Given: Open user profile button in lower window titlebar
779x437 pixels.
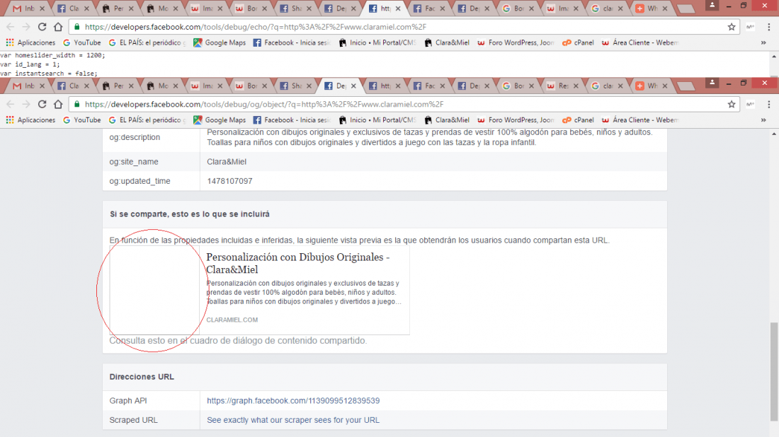Looking at the screenshot, I should [x=712, y=83].
